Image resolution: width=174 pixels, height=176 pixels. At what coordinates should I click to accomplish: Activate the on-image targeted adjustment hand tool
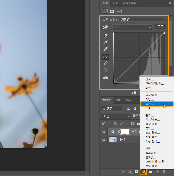tap(105, 27)
